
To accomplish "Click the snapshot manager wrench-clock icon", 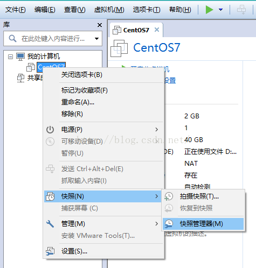I will 169,224.
